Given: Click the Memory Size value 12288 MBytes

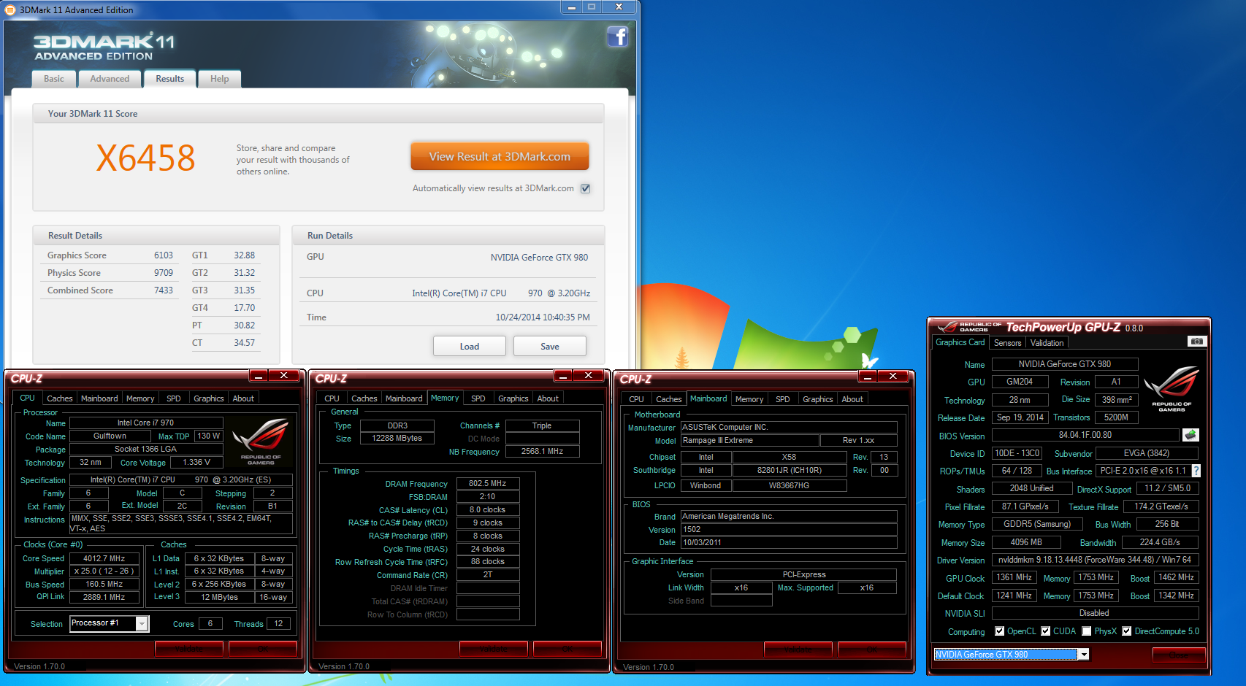Looking at the screenshot, I should click(x=397, y=438).
